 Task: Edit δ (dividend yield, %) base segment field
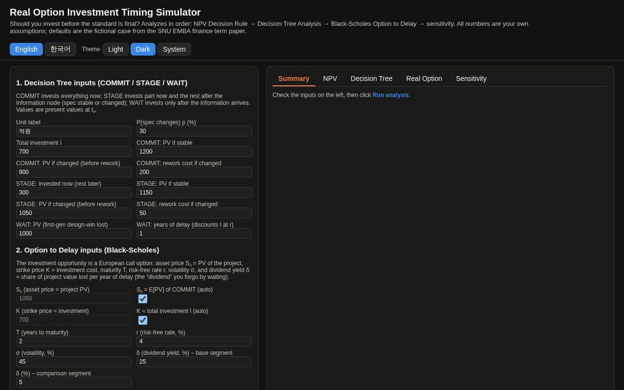click(194, 362)
